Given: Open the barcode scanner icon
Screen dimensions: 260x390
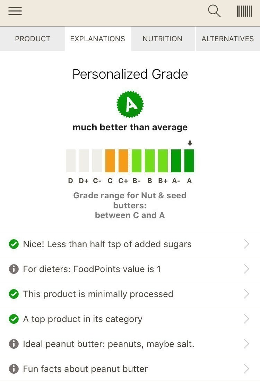Looking at the screenshot, I should coord(244,11).
